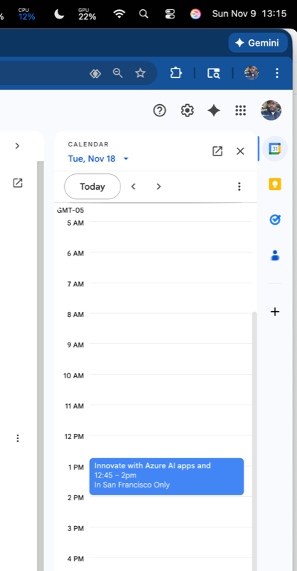Open Gmail settings gear
Viewport: 297px width, 571px height.
click(x=187, y=111)
